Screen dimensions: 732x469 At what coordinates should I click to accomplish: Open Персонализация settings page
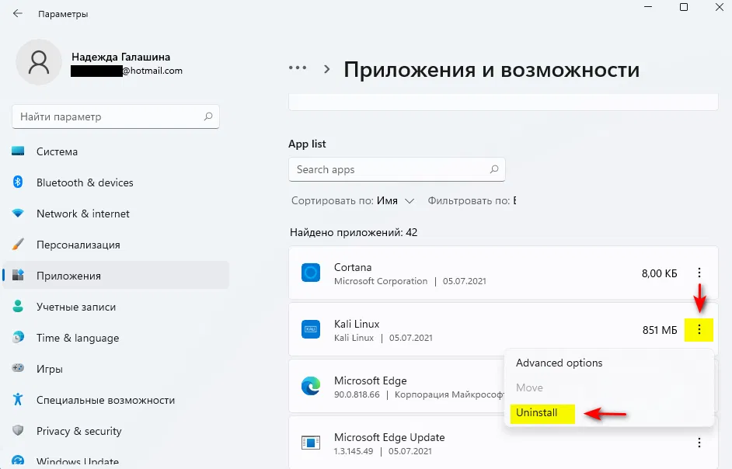(78, 245)
